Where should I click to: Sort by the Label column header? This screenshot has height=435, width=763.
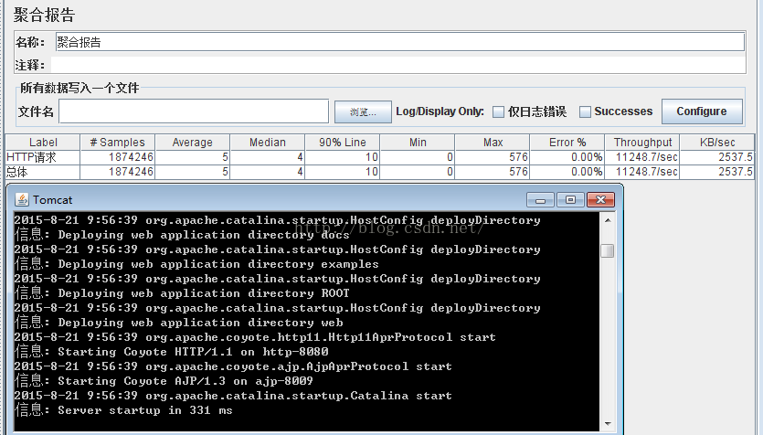(x=43, y=143)
